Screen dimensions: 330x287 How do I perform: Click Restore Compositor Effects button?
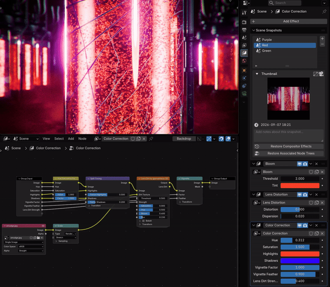coord(288,147)
